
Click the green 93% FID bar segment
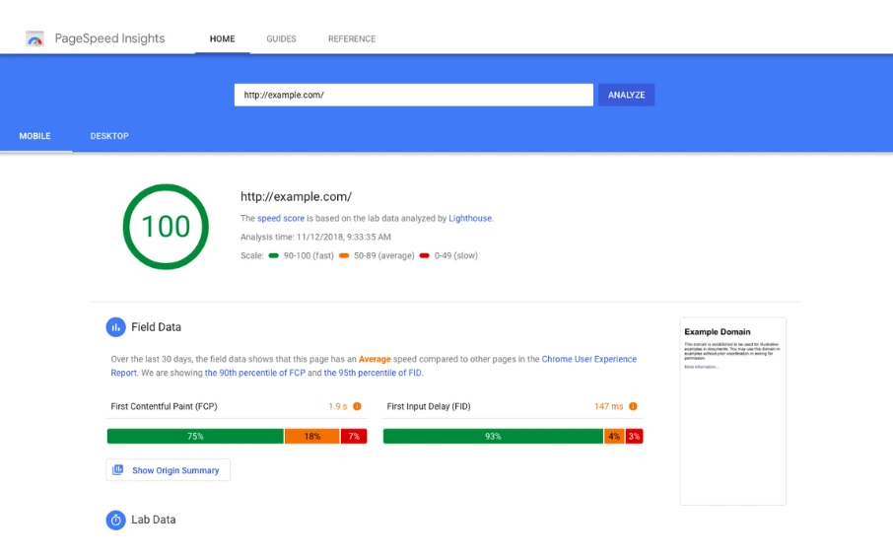pos(493,436)
